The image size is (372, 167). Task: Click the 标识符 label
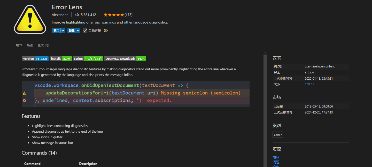(278, 67)
